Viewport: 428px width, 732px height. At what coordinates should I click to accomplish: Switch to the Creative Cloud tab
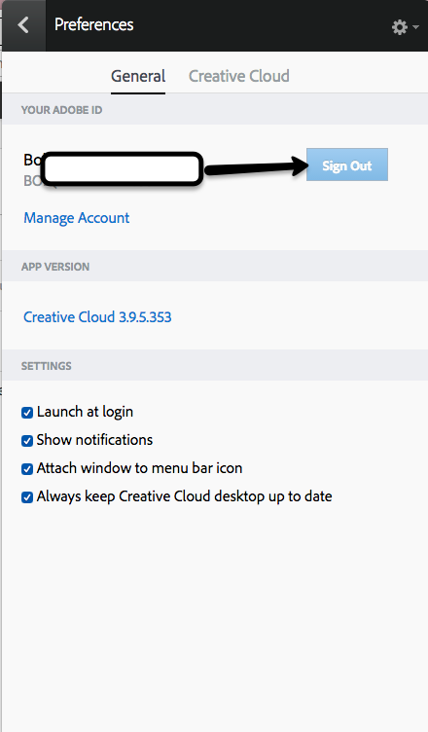pyautogui.click(x=239, y=76)
